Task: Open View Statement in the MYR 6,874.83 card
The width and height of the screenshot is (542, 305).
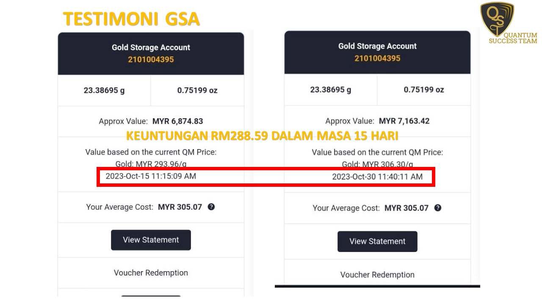Action: pyautogui.click(x=151, y=240)
